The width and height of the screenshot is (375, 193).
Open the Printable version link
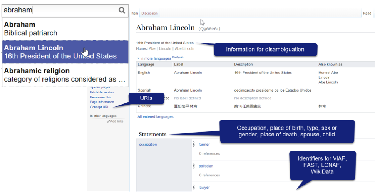tap(102, 92)
